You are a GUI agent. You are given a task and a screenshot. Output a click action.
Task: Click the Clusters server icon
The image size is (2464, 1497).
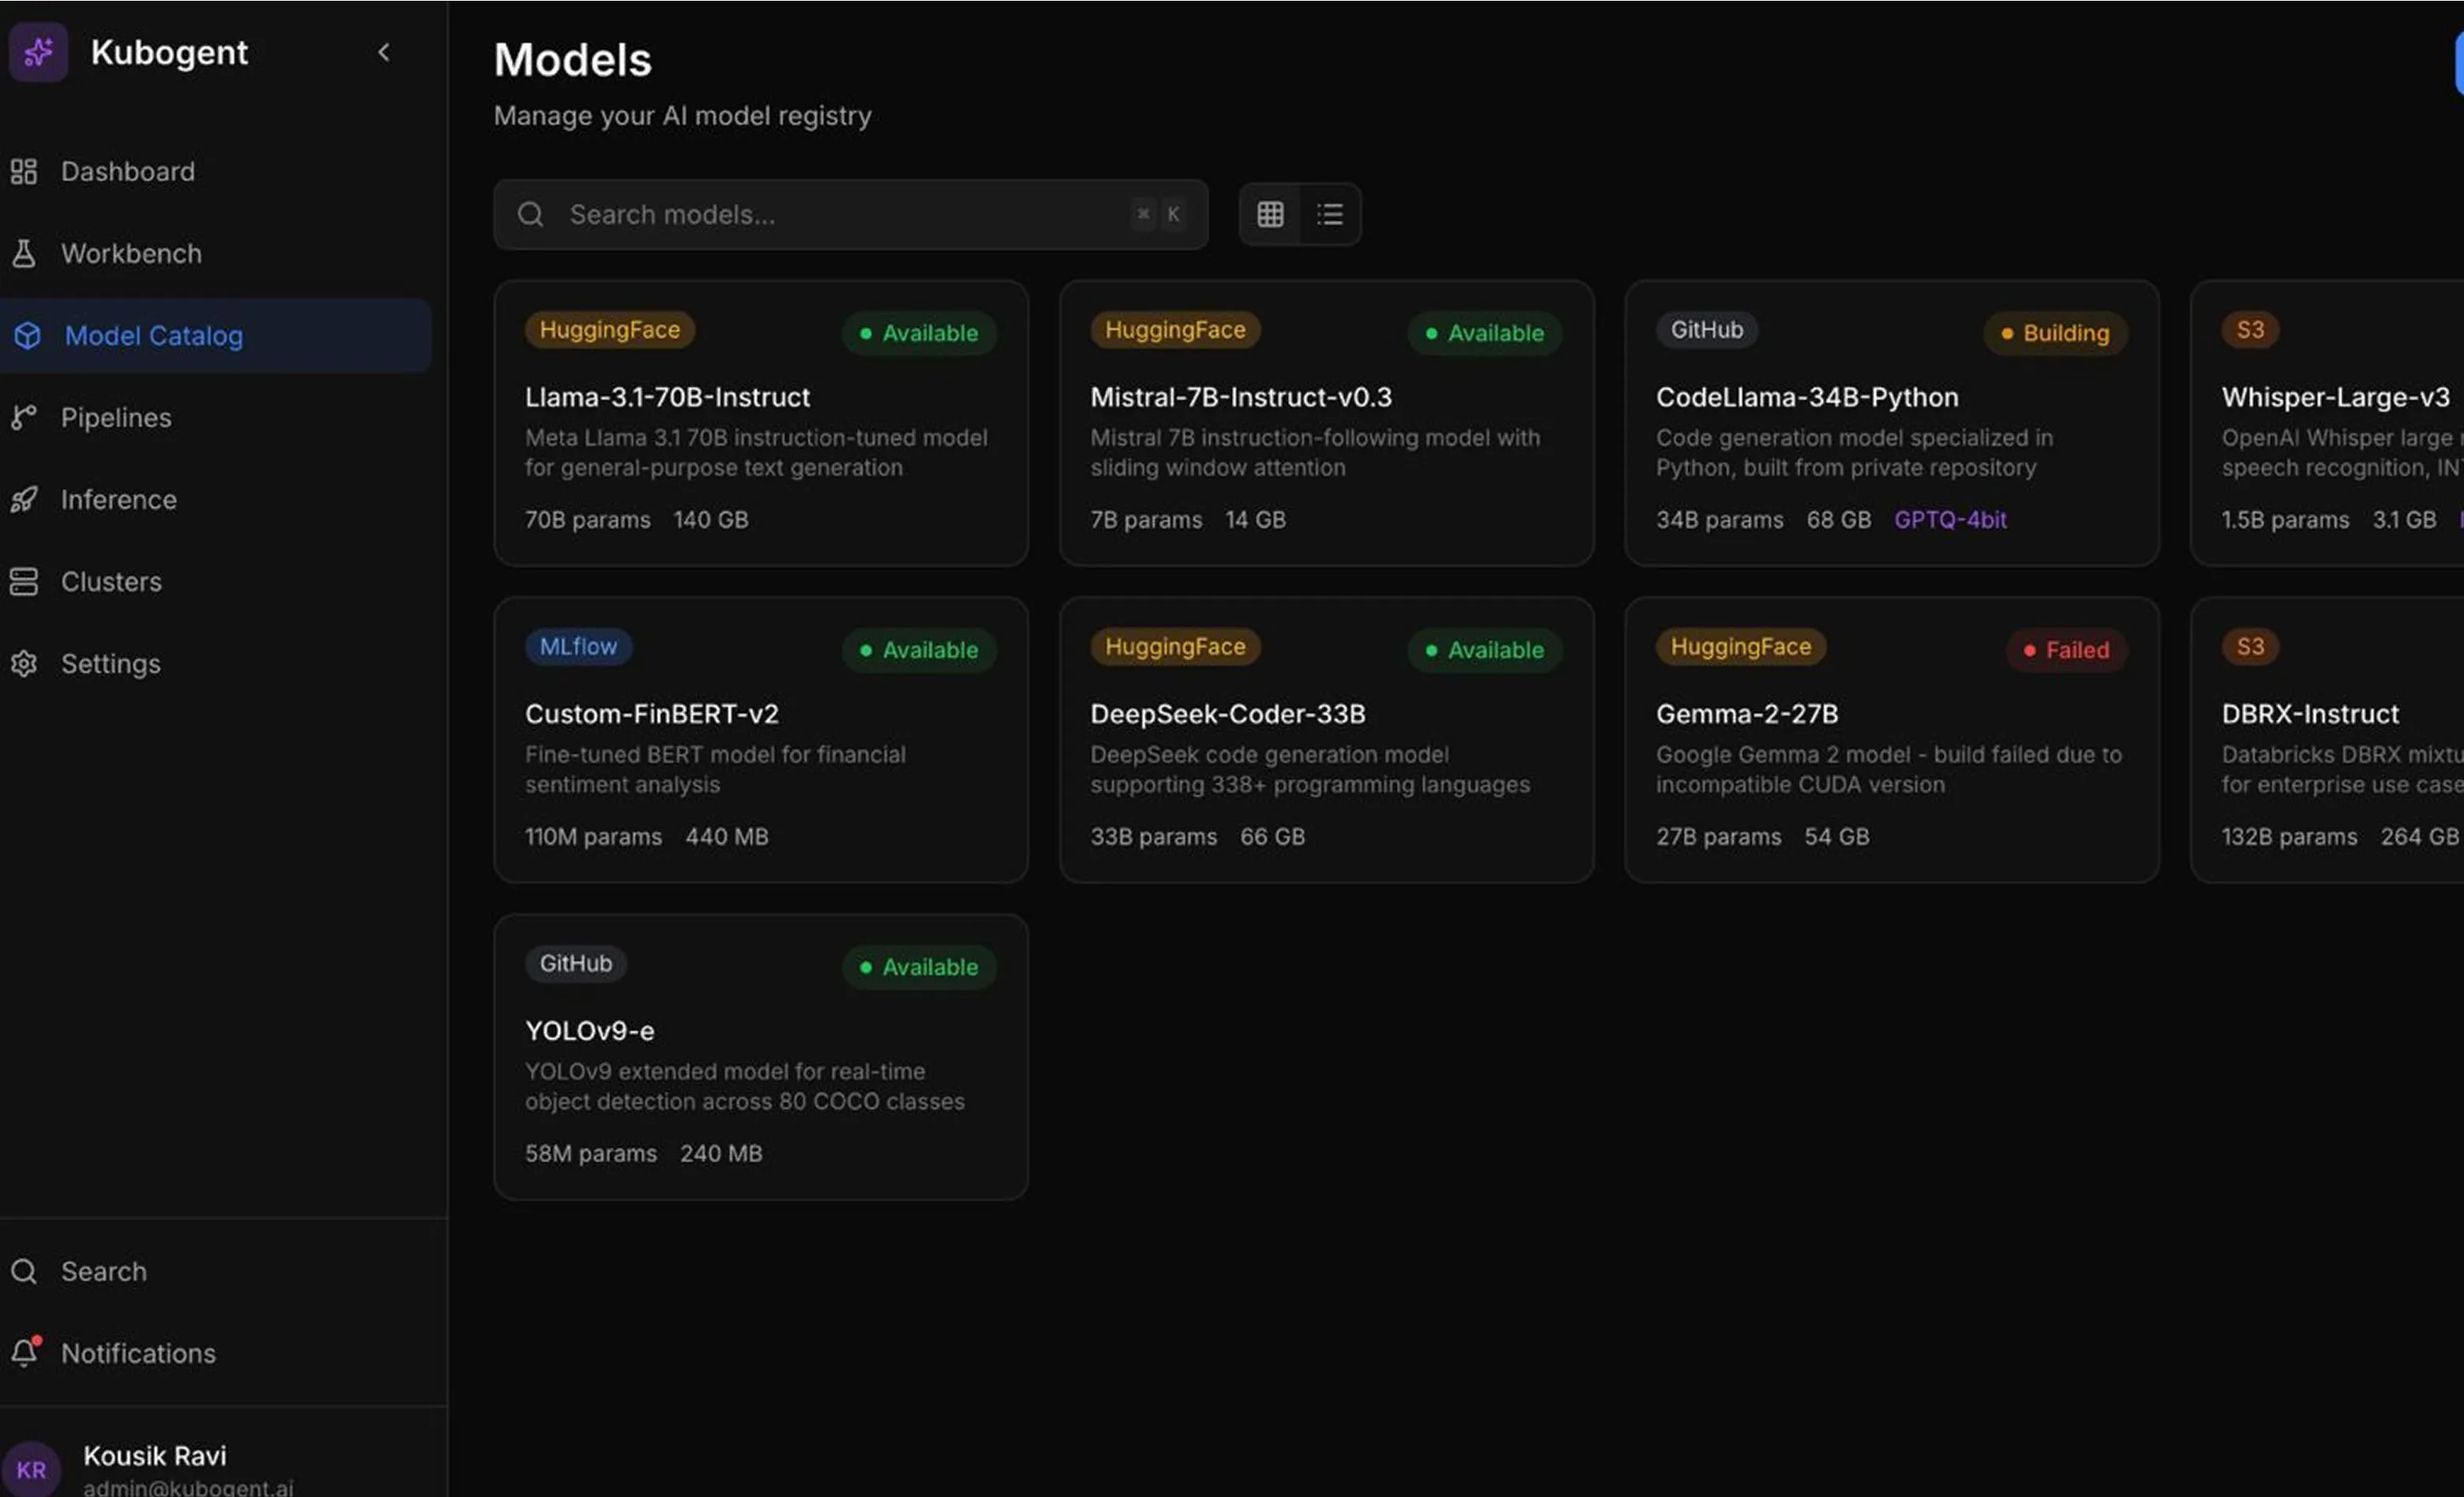(24, 581)
